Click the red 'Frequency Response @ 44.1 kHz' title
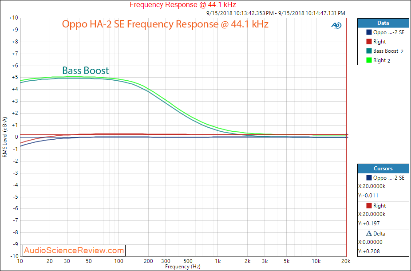The image size is (411, 271). click(x=183, y=5)
